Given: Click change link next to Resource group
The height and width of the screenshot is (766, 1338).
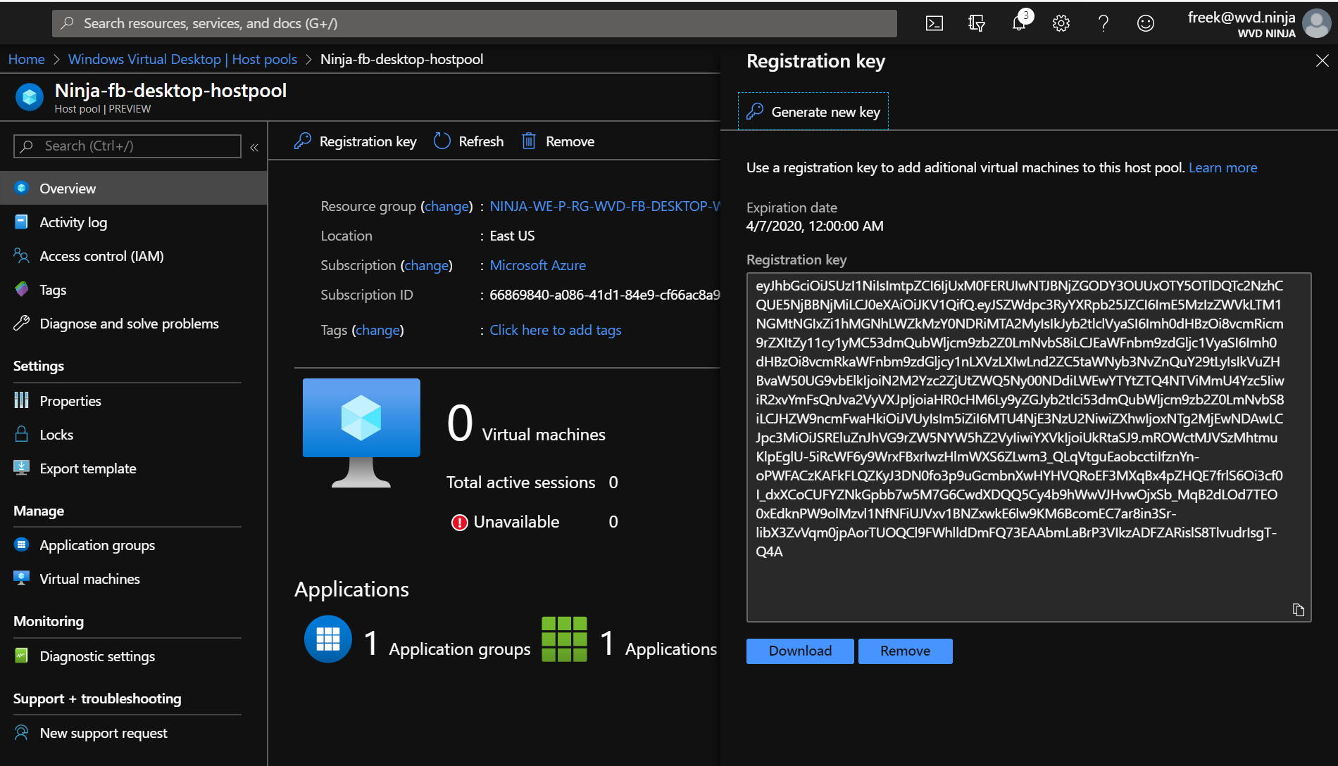Looking at the screenshot, I should point(447,206).
